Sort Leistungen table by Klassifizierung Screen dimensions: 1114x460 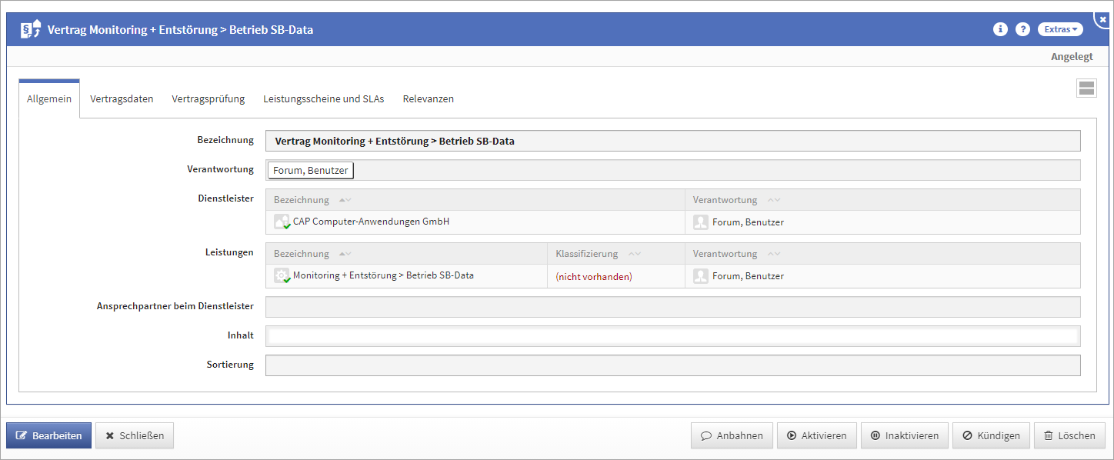(x=635, y=254)
